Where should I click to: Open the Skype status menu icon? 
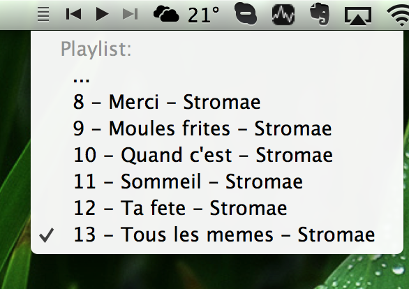pyautogui.click(x=246, y=13)
